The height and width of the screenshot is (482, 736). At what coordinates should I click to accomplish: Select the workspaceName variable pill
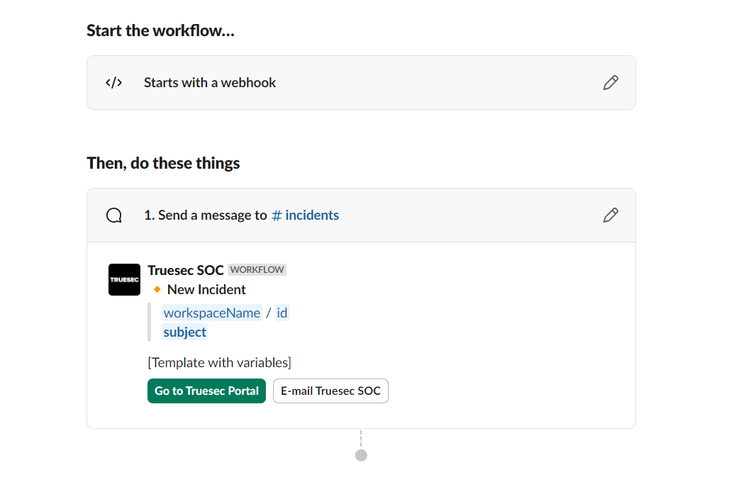(x=211, y=313)
